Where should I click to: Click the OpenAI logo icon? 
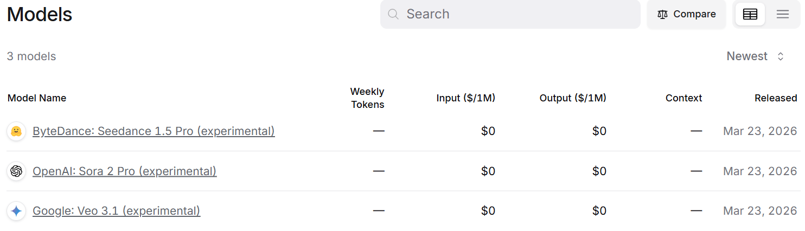[16, 171]
